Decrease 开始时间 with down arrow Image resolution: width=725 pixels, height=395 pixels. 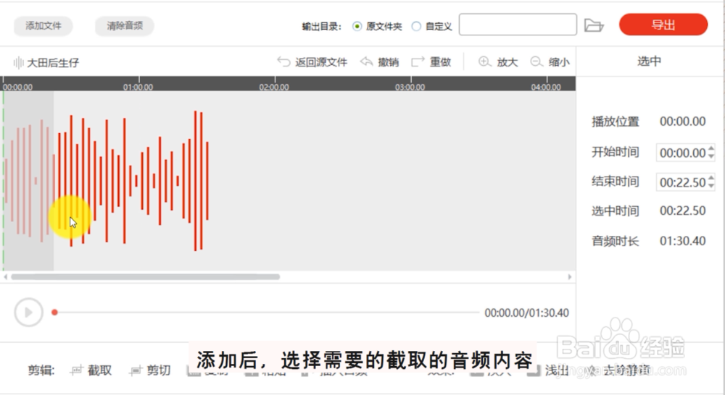tap(711, 156)
